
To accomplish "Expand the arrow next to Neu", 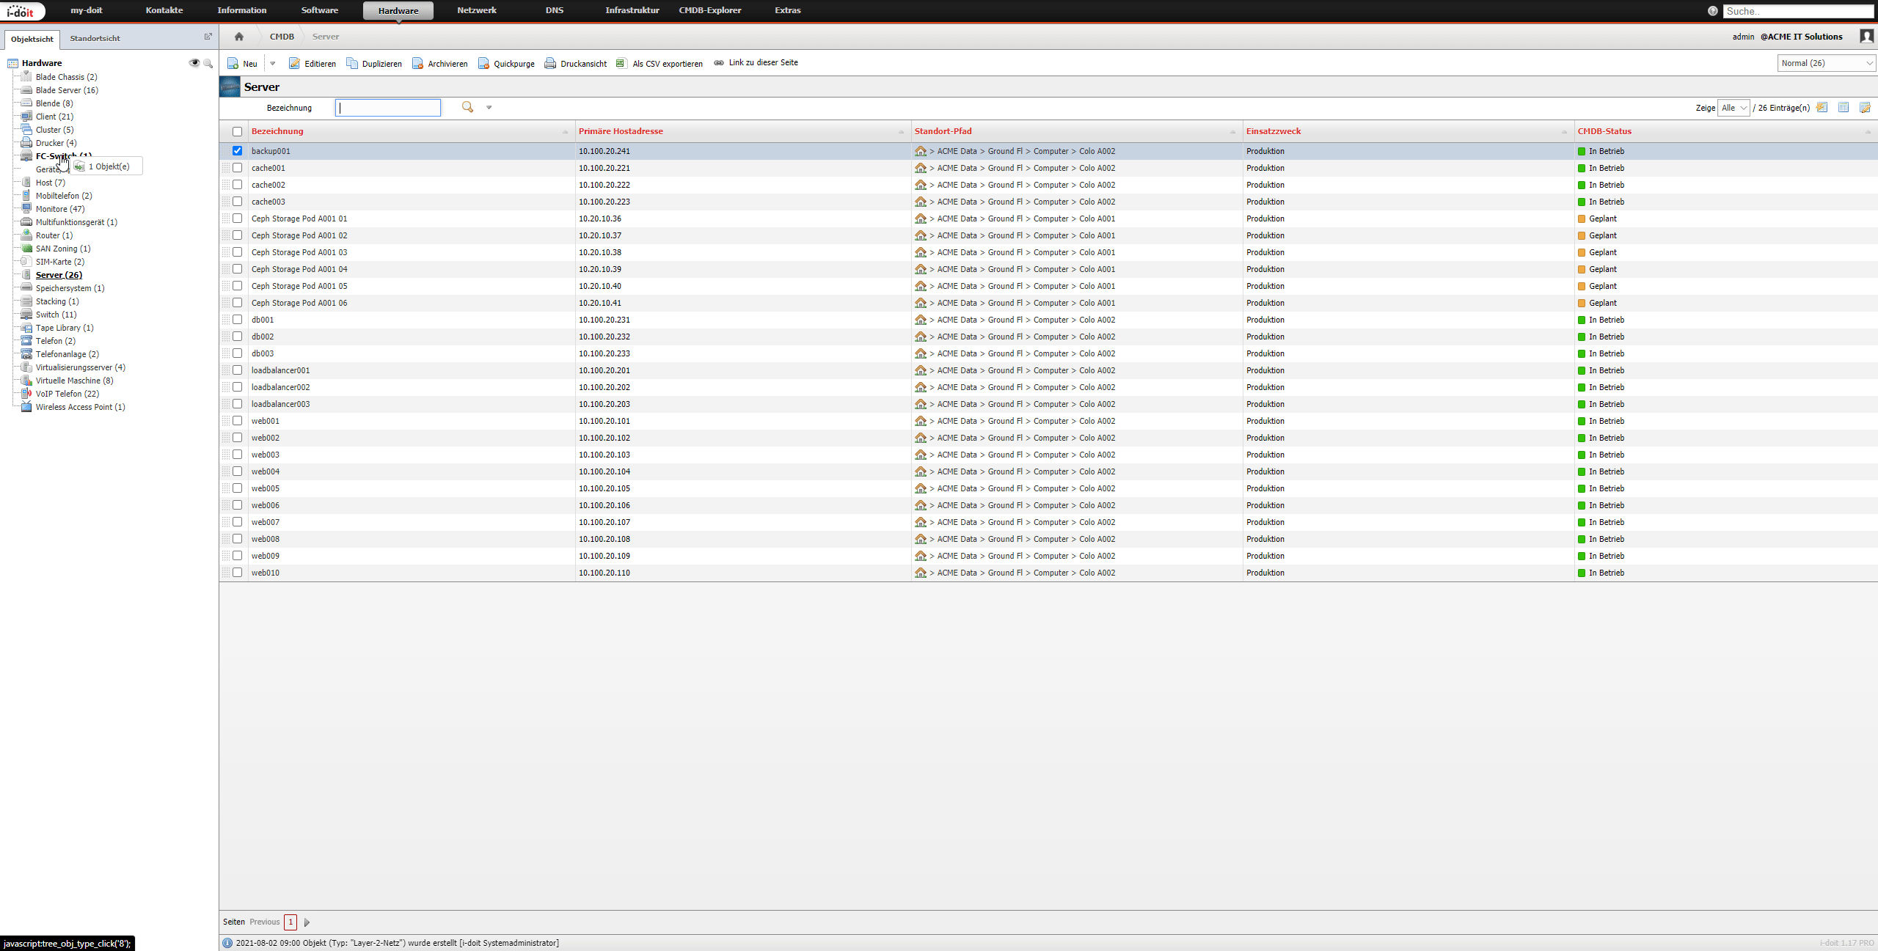I will click(273, 64).
